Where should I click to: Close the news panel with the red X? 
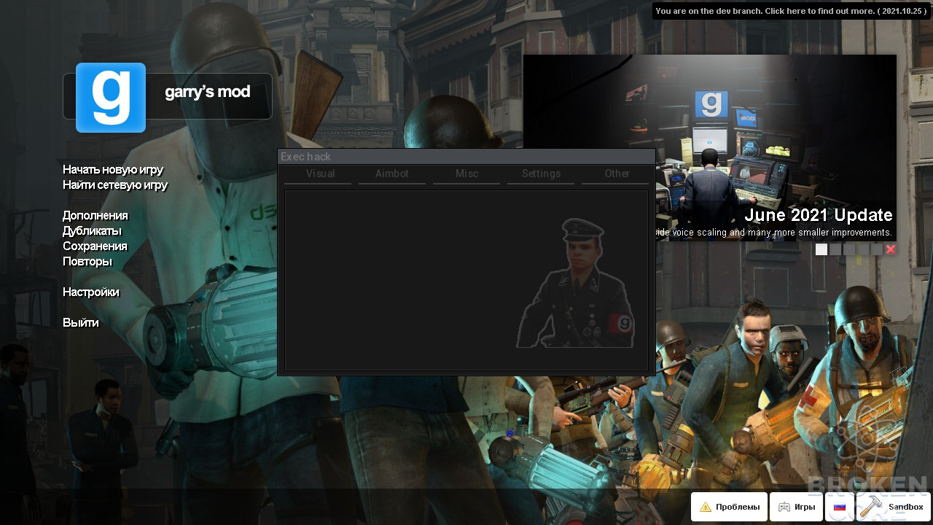click(890, 249)
